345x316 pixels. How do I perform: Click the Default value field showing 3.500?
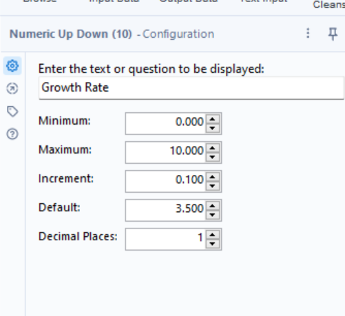click(165, 210)
